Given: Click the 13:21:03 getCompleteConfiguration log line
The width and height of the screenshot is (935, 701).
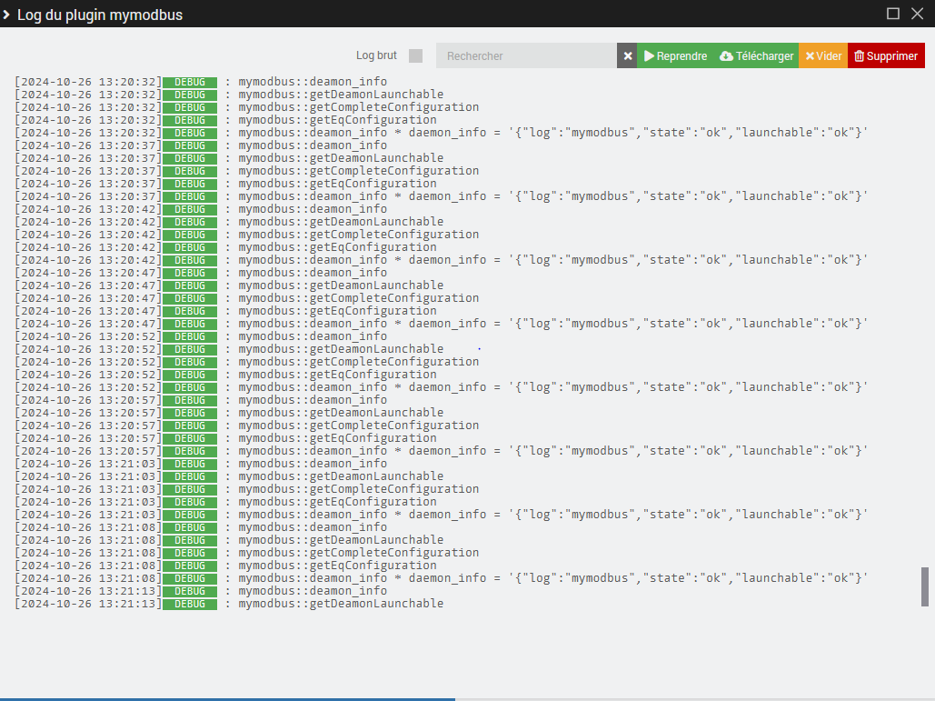Looking at the screenshot, I should [x=358, y=489].
